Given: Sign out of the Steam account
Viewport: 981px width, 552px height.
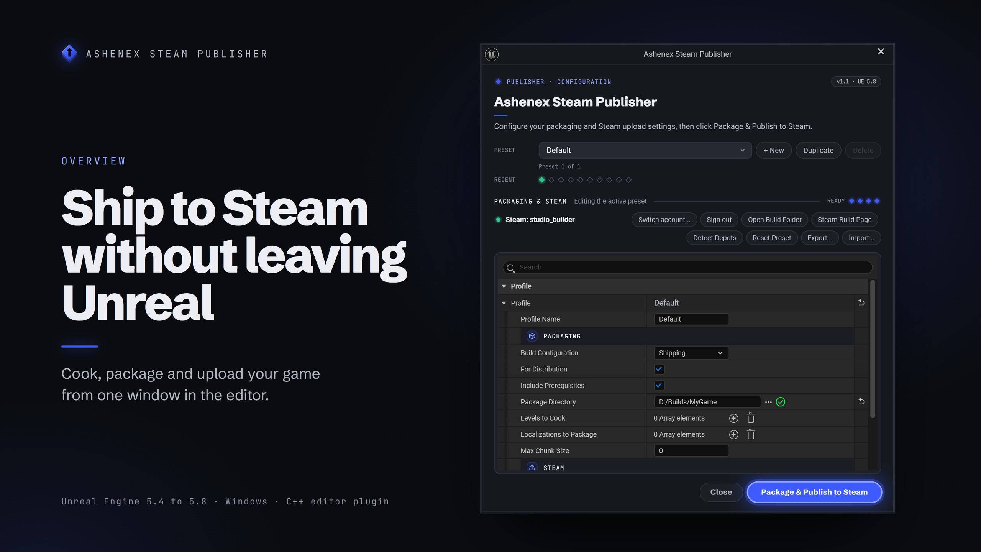Looking at the screenshot, I should 719,220.
